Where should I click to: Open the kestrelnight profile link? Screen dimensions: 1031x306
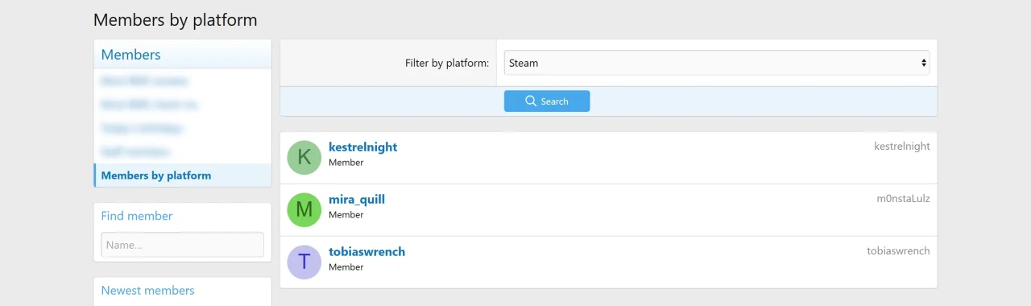point(362,147)
